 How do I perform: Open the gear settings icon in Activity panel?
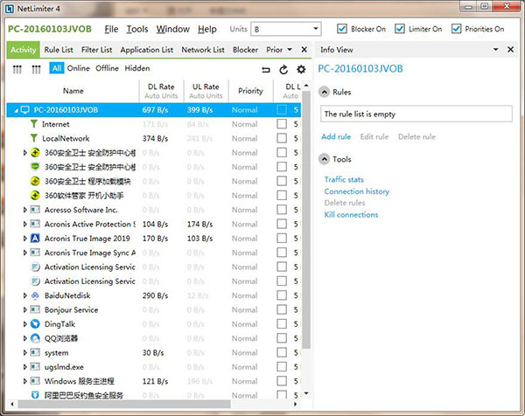(x=302, y=69)
